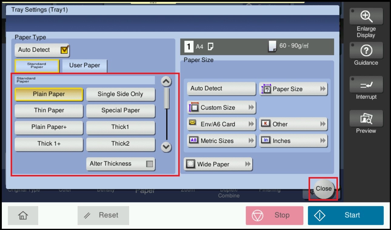Click the Enlarge Display magnifier icon
Image resolution: width=391 pixels, height=230 pixels.
[x=366, y=16]
